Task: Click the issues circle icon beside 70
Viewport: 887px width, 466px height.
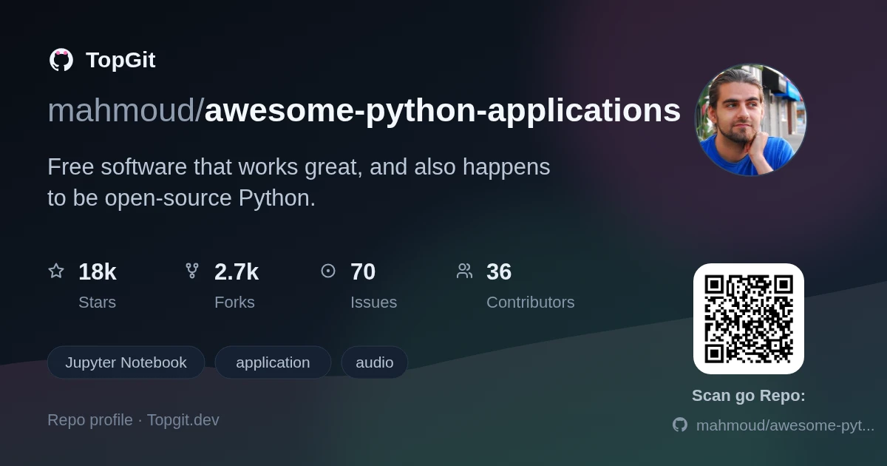Action: (x=328, y=271)
